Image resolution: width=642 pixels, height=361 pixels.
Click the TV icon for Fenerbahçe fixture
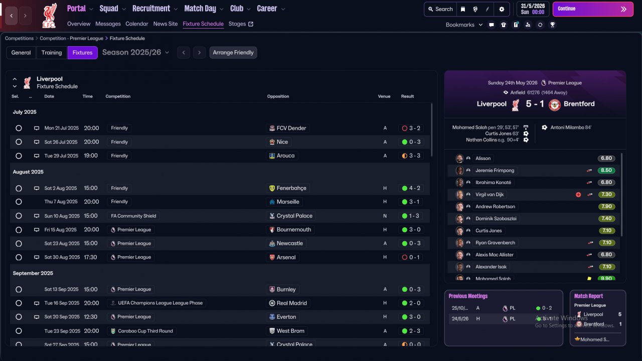37,189
